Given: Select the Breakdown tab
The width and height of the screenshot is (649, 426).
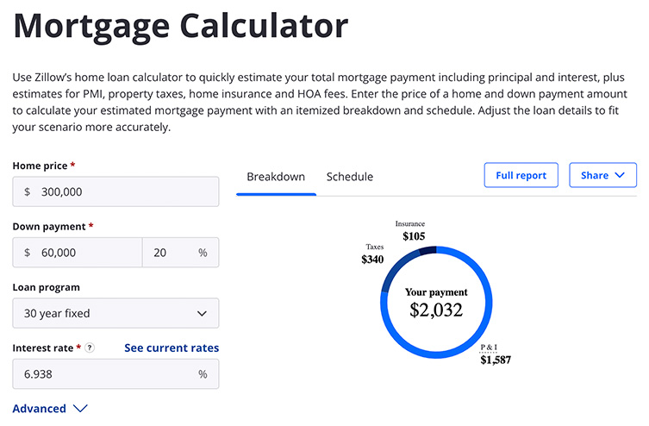Looking at the screenshot, I should (x=276, y=177).
